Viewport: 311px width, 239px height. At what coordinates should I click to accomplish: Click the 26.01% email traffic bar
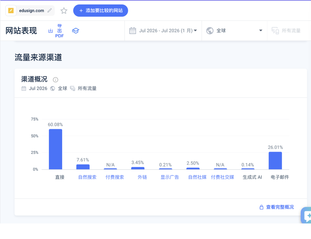click(275, 160)
